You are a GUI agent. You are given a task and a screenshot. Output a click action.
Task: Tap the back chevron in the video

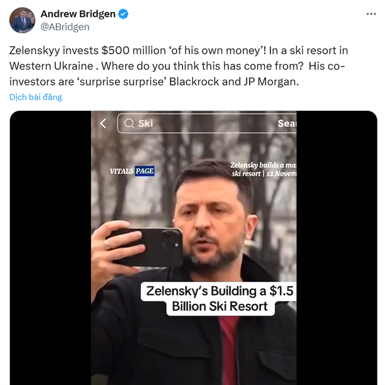click(x=103, y=123)
